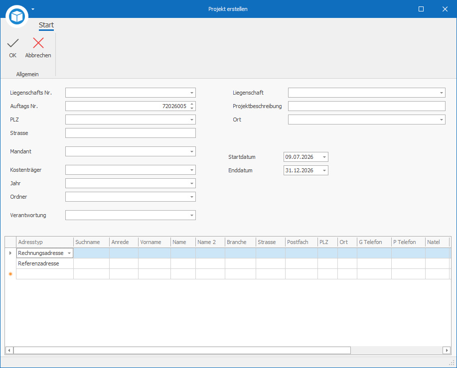Click the new-row asterisk indicator
Screen dimensions: 457x368
10,274
